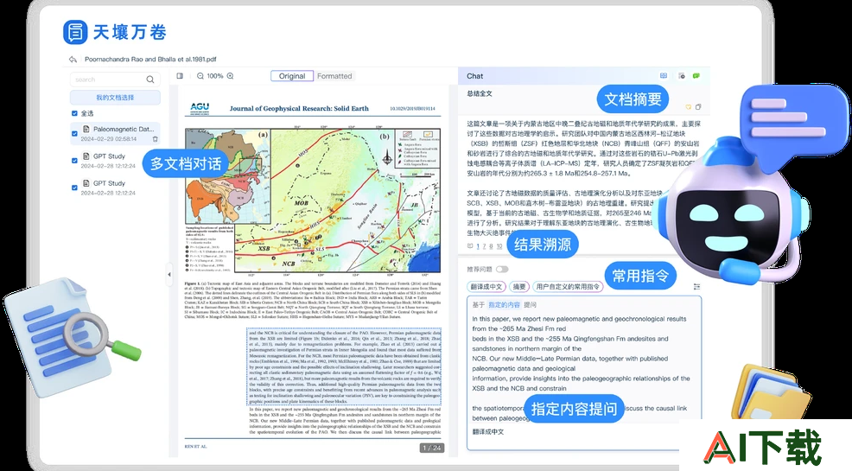Click the journal title Journal of Geophysical Research

(x=299, y=109)
